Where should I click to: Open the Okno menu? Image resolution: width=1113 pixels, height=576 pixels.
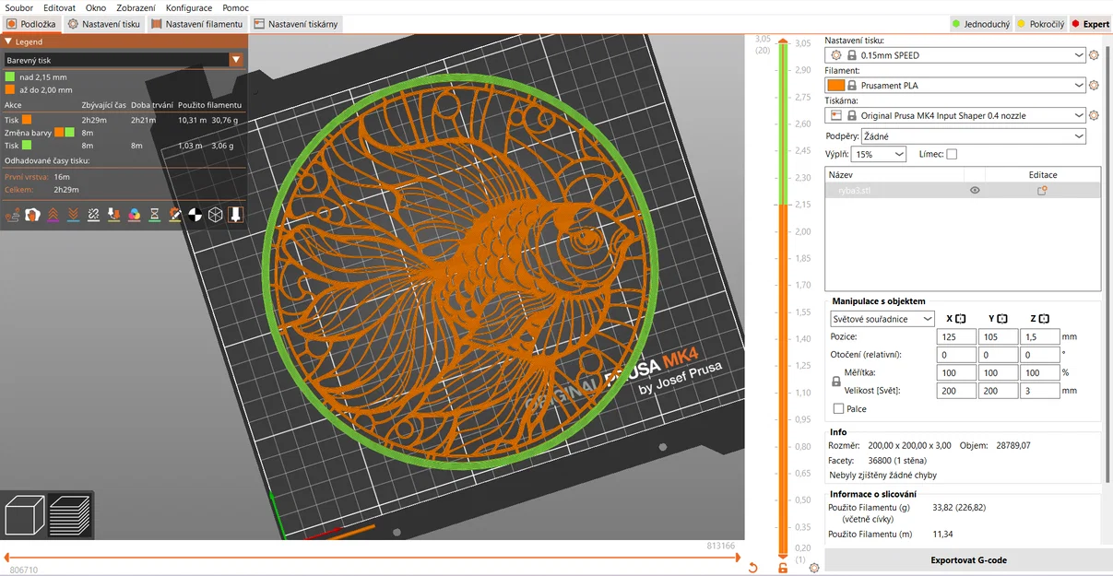click(x=96, y=7)
